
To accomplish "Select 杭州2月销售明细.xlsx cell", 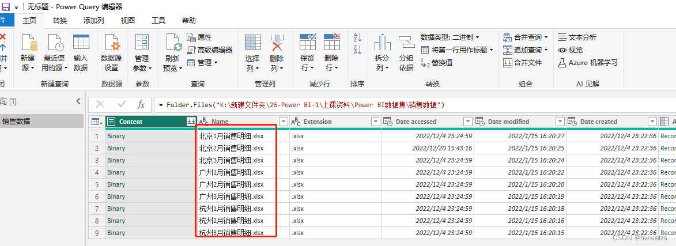I will (243, 221).
